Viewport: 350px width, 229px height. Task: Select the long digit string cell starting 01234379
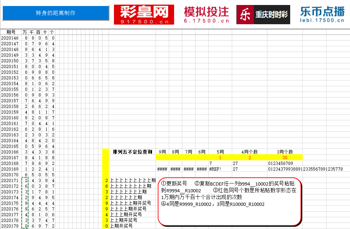tap(305, 169)
